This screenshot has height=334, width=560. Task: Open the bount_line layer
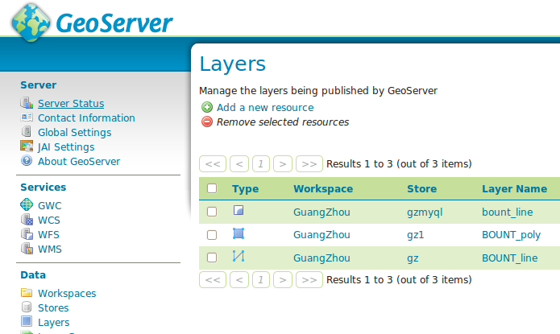(507, 212)
